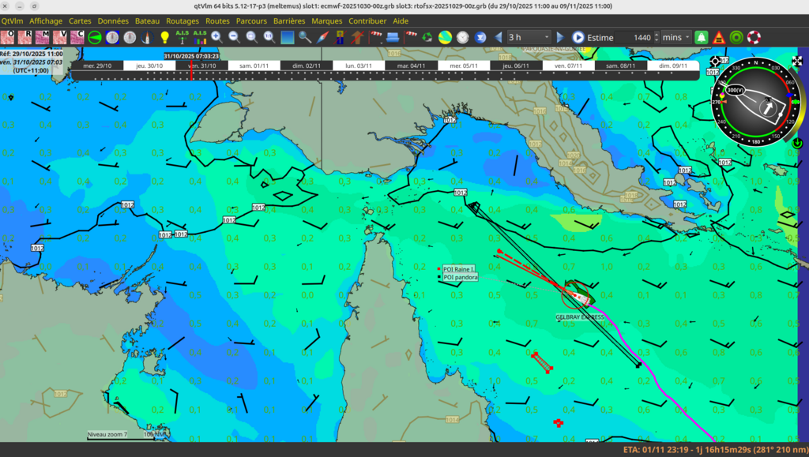Click the green radar circle icon
The width and height of the screenshot is (809, 457).
[736, 37]
